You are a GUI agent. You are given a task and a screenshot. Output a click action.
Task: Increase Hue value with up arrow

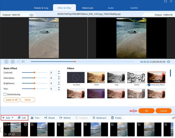tap(59, 88)
